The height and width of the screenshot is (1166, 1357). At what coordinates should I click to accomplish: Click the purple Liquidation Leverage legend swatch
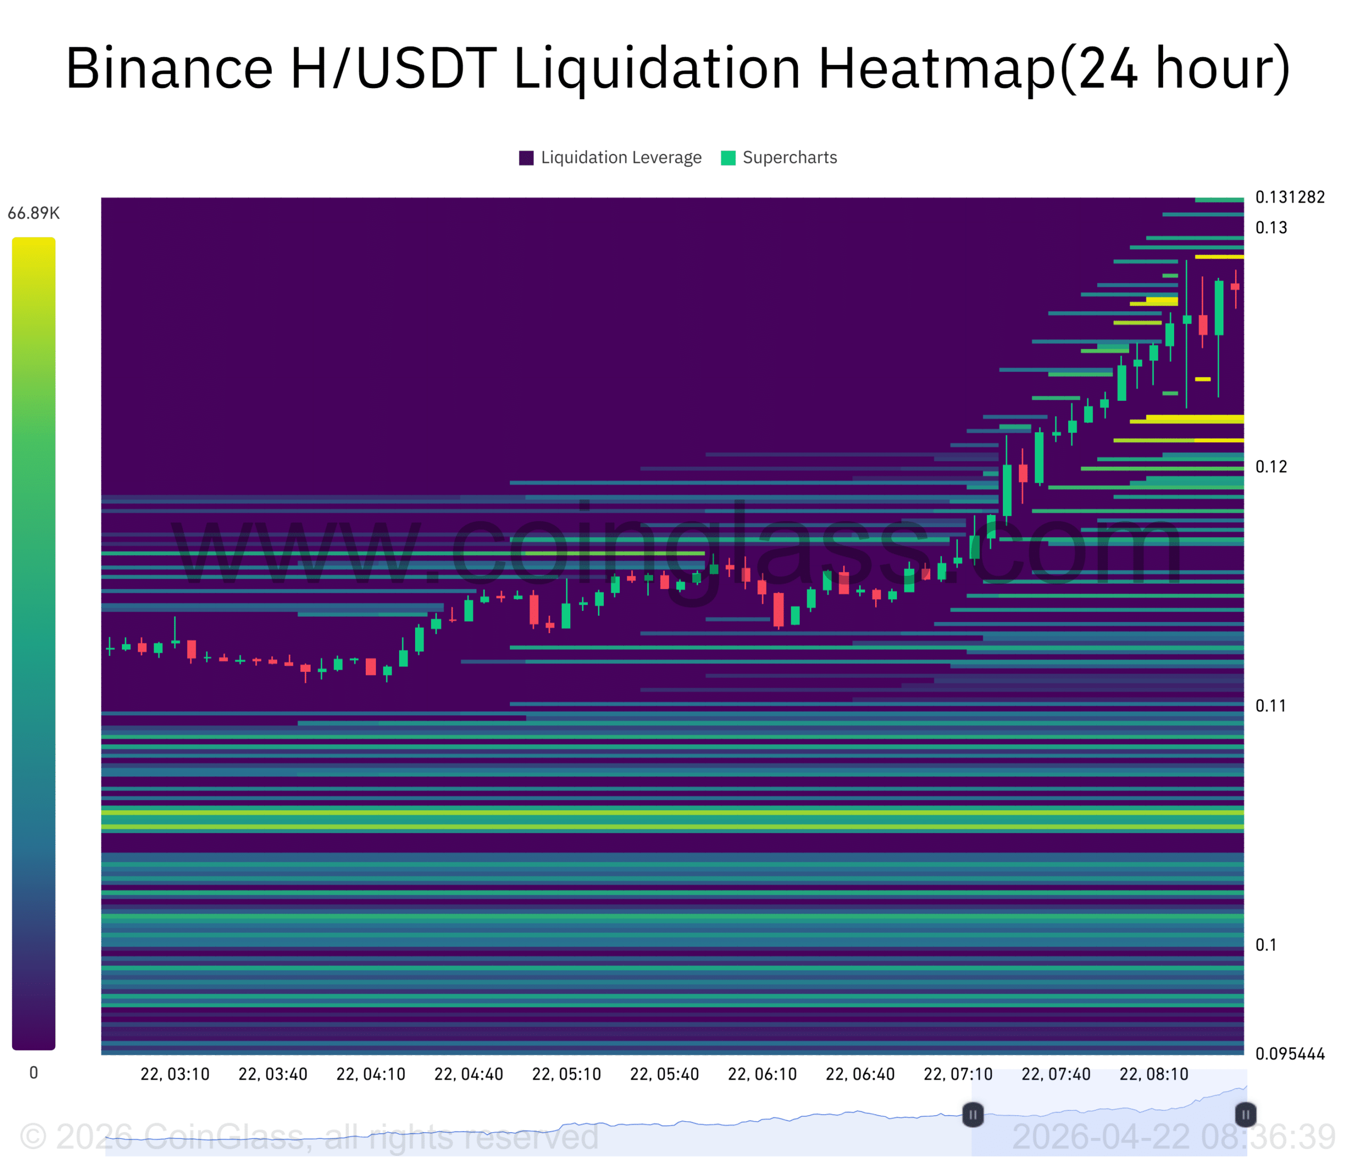pos(526,158)
